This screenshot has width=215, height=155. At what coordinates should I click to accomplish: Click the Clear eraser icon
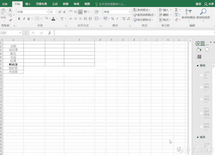click(x=176, y=20)
